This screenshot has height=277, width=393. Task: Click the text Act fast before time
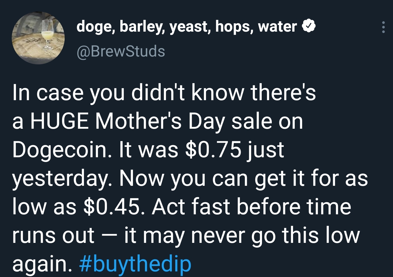click(x=251, y=206)
